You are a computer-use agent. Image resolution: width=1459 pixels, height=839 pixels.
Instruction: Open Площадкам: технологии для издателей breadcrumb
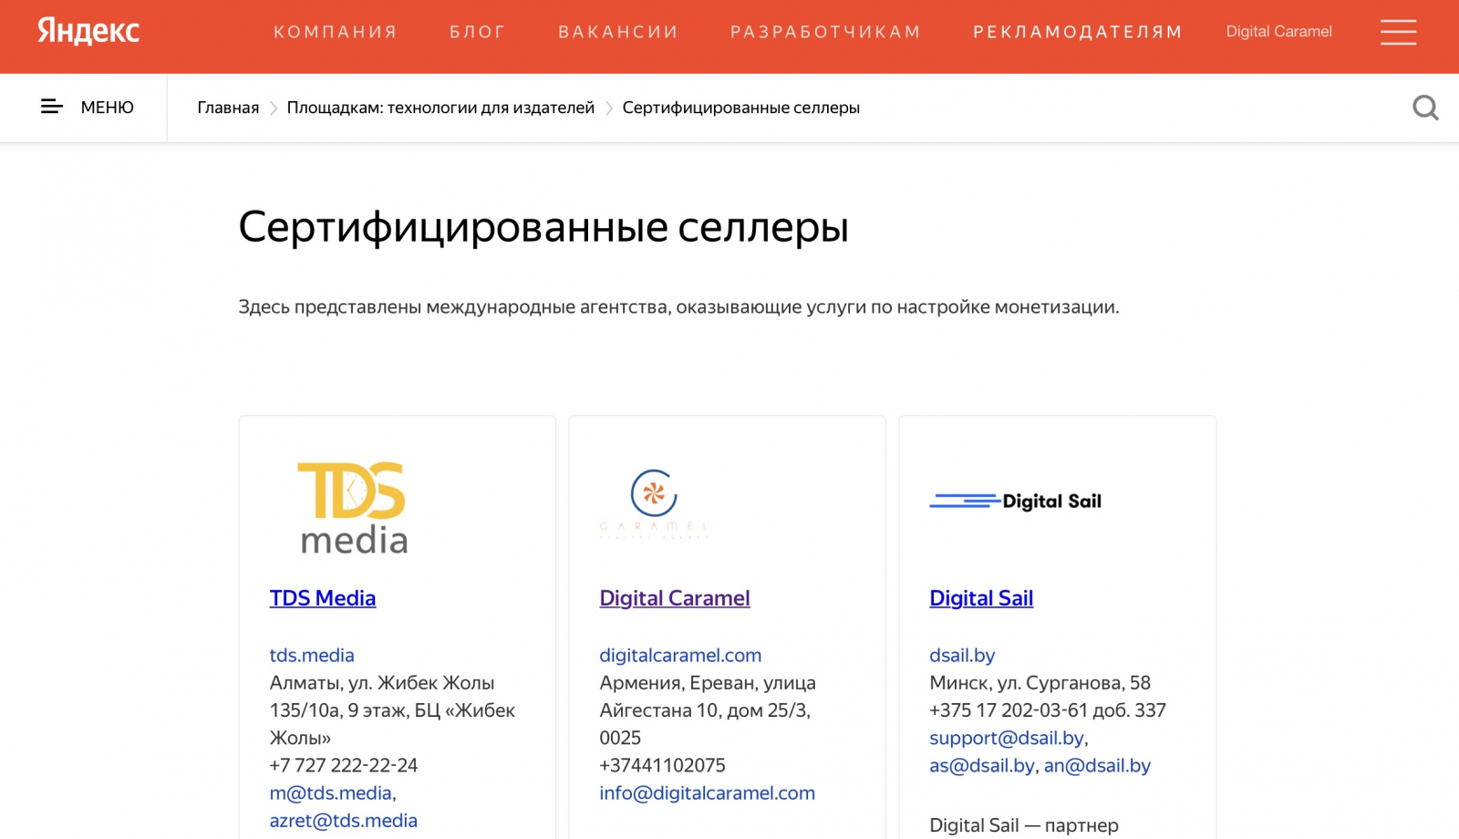[x=440, y=108]
